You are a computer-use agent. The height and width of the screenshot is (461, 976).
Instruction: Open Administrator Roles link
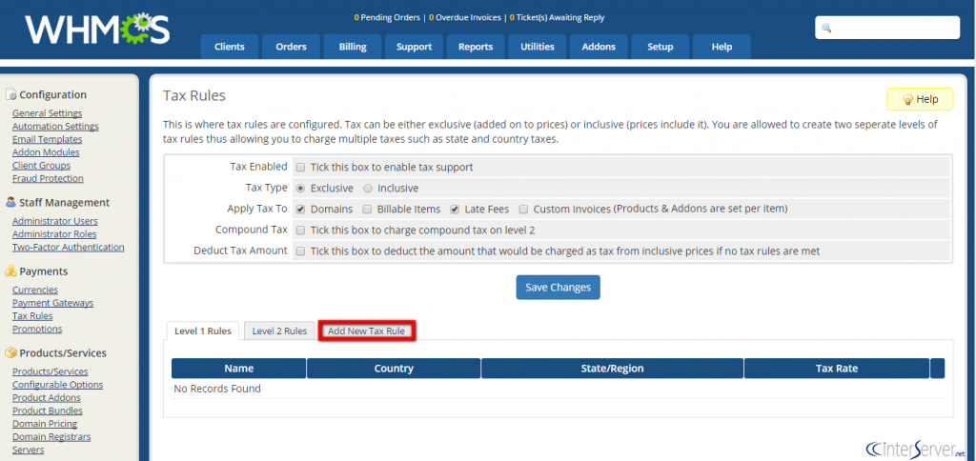click(54, 234)
